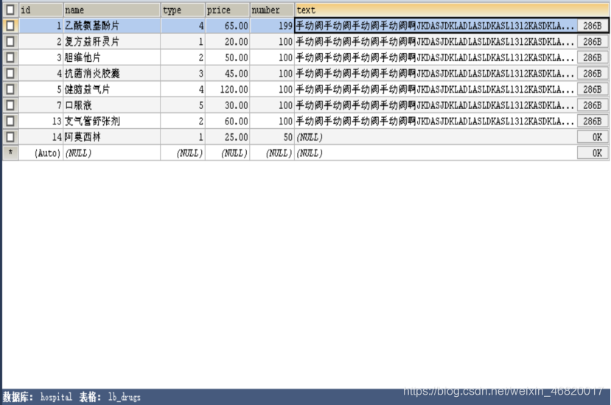611x405 pixels.
Task: Select the name cell 健脑益气片
Action: point(111,89)
